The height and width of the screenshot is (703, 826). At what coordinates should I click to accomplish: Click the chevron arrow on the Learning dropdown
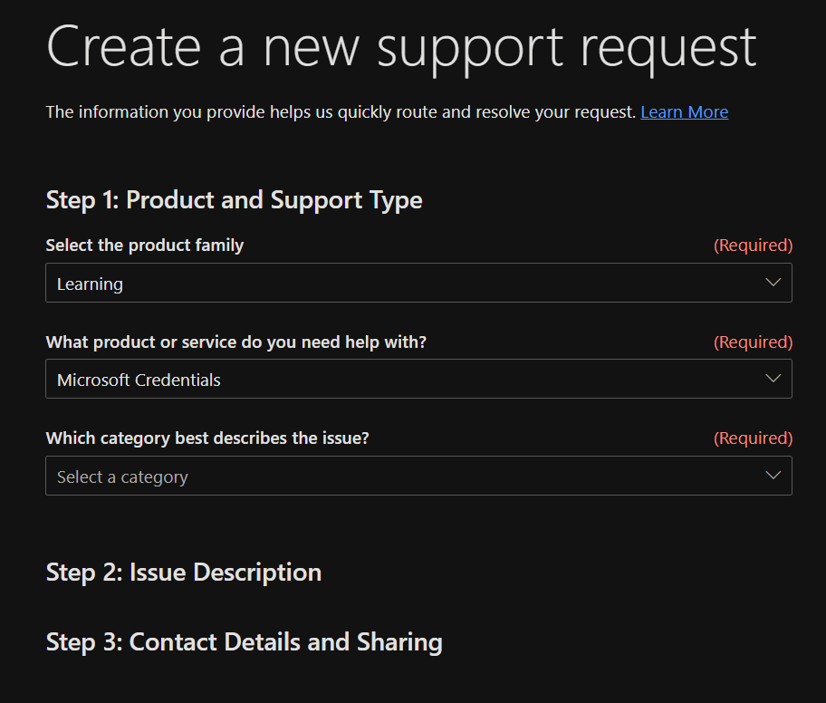pyautogui.click(x=773, y=283)
